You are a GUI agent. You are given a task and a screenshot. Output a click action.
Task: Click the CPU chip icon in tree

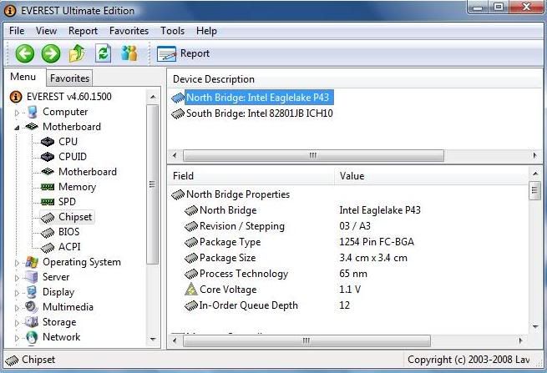pyautogui.click(x=48, y=142)
